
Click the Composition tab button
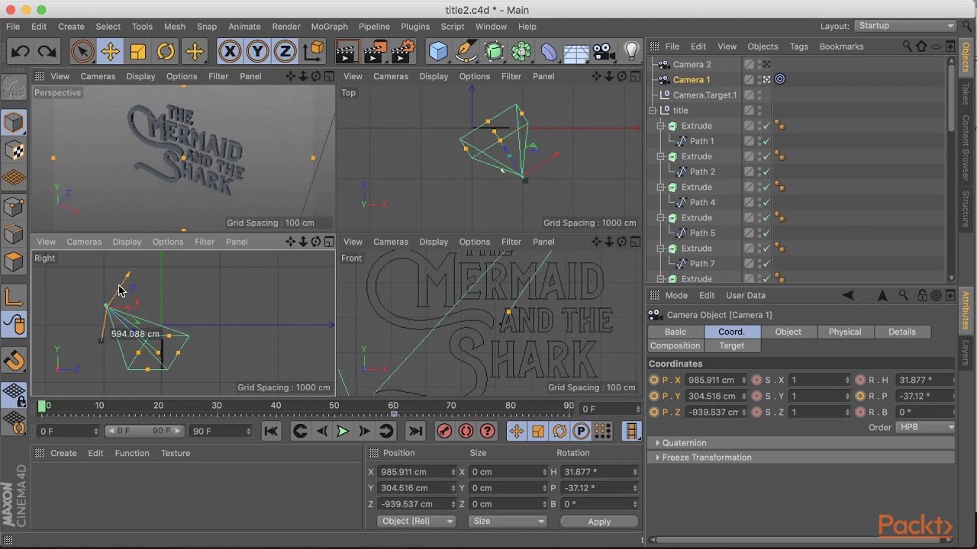pyautogui.click(x=675, y=345)
